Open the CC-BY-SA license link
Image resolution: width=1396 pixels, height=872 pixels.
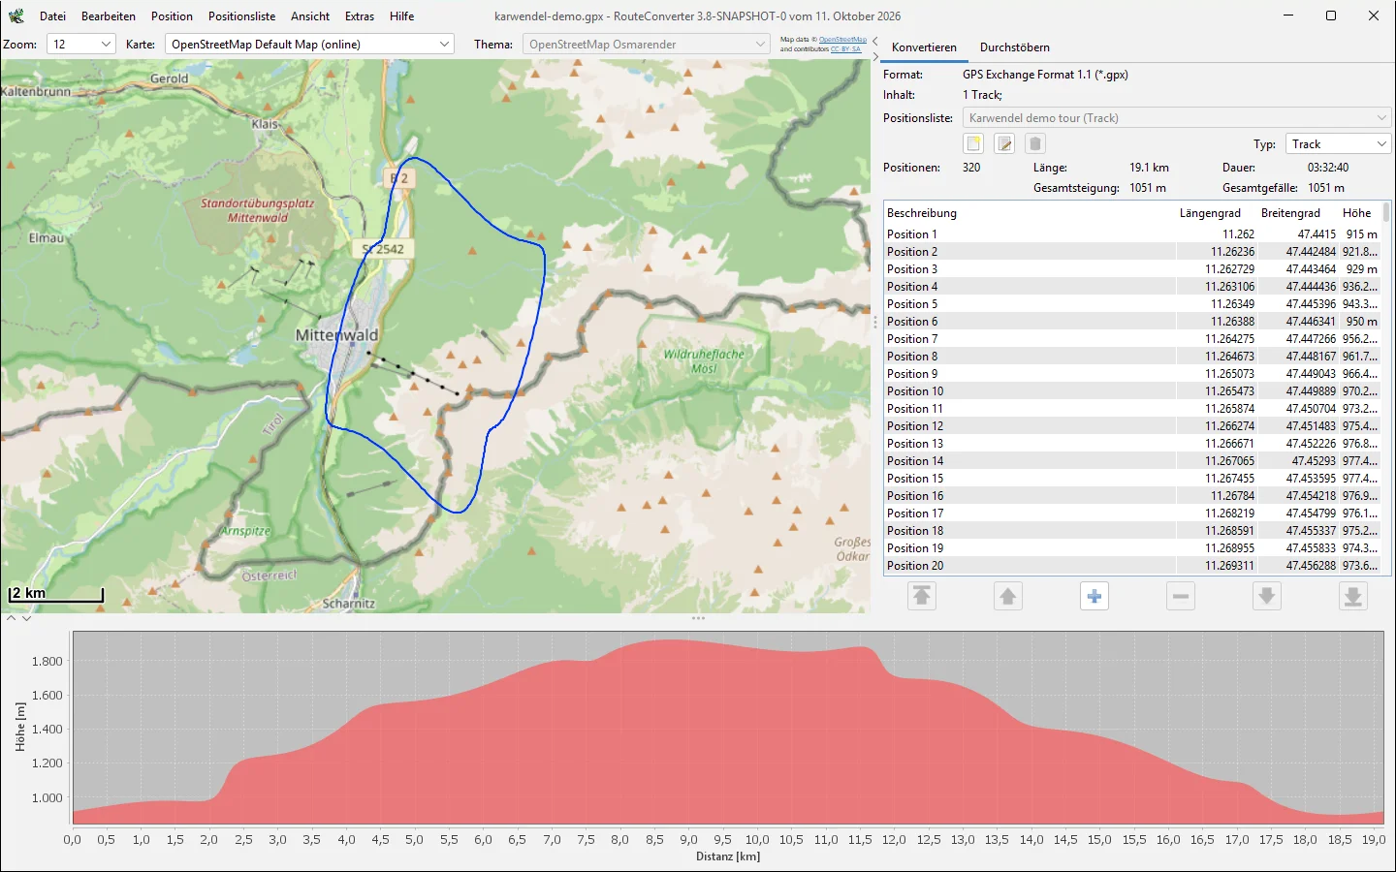pyautogui.click(x=845, y=48)
